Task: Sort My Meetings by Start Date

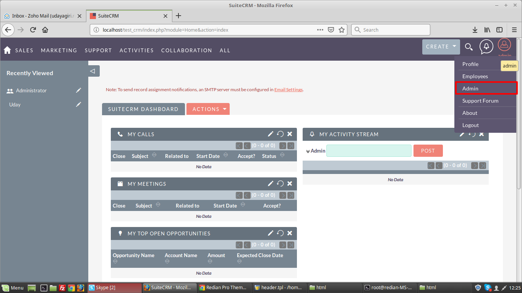Action: tap(243, 204)
